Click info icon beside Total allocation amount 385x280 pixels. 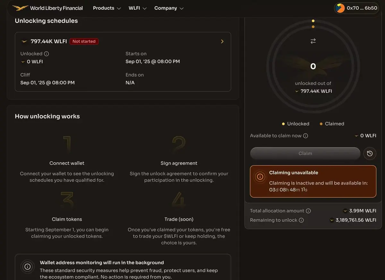coord(308,211)
